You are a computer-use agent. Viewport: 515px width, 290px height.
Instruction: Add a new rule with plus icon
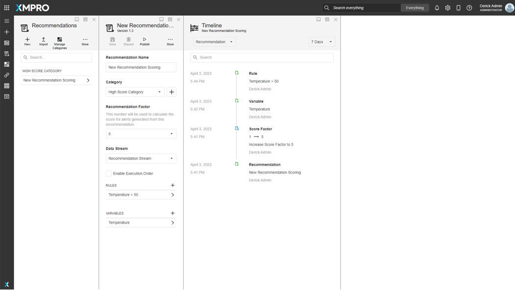click(172, 185)
